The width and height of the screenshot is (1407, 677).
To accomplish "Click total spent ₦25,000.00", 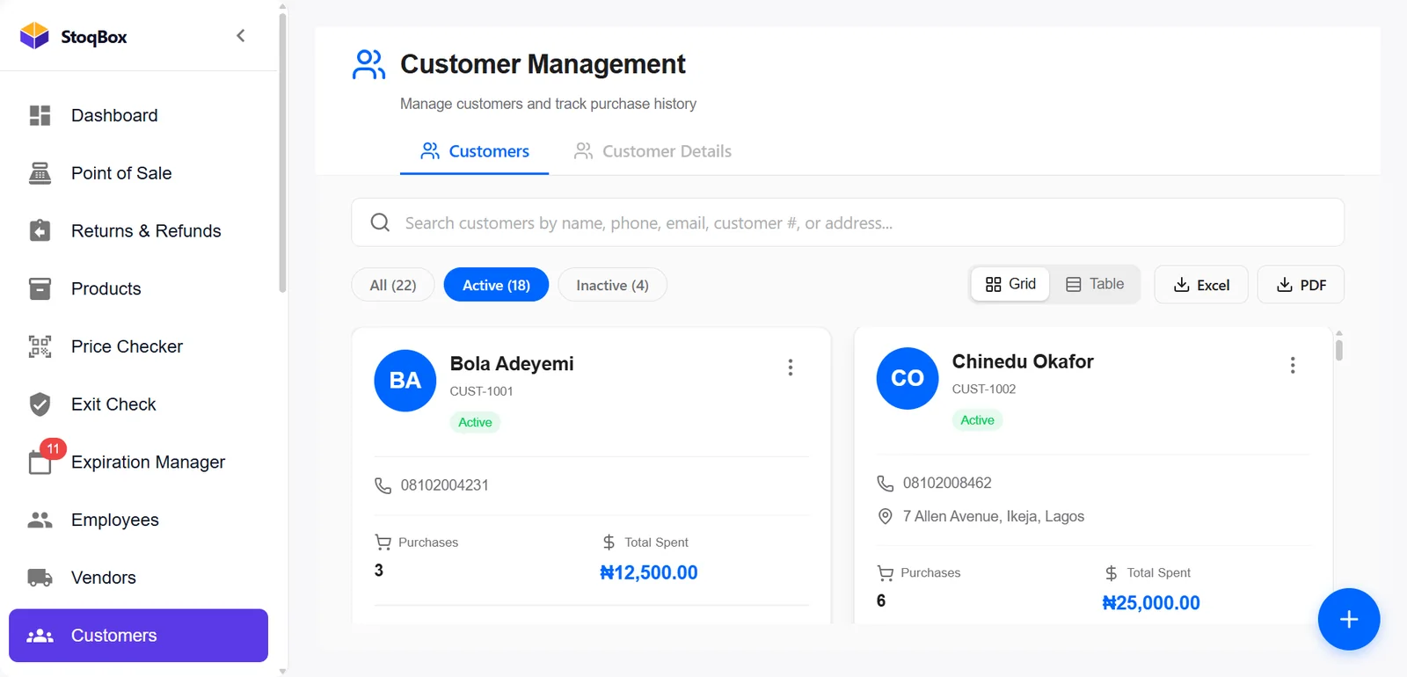I will (x=1151, y=603).
